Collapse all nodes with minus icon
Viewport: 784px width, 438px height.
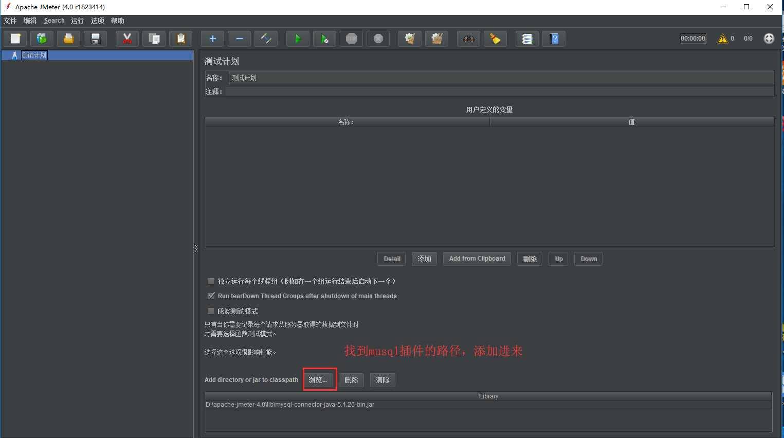239,39
